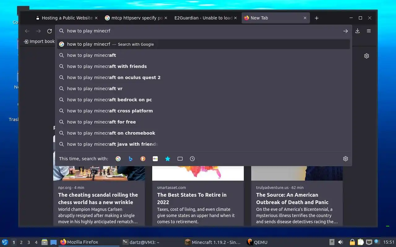The image size is (396, 247).
Task: Select suggestion 'minecraft for free'
Action: [x=204, y=122]
